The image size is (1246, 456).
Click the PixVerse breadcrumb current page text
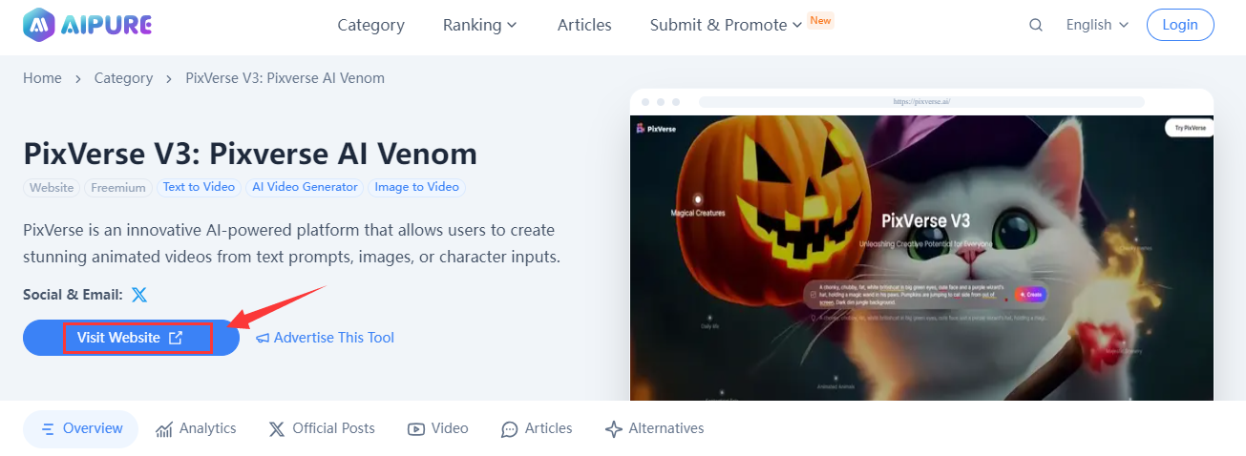(x=285, y=78)
